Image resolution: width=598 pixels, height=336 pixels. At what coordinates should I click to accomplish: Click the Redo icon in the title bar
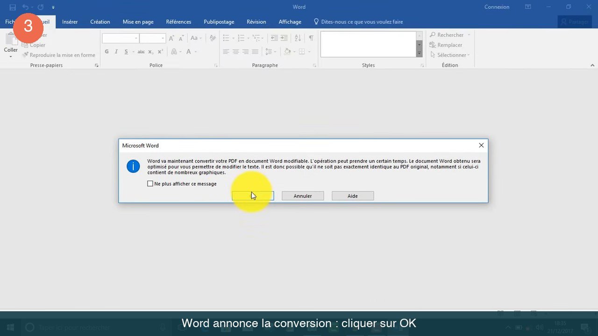(x=41, y=7)
